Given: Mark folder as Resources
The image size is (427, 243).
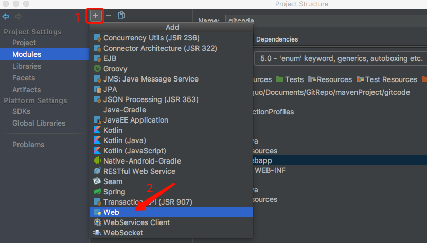Looking at the screenshot, I should pyautogui.click(x=330, y=79).
